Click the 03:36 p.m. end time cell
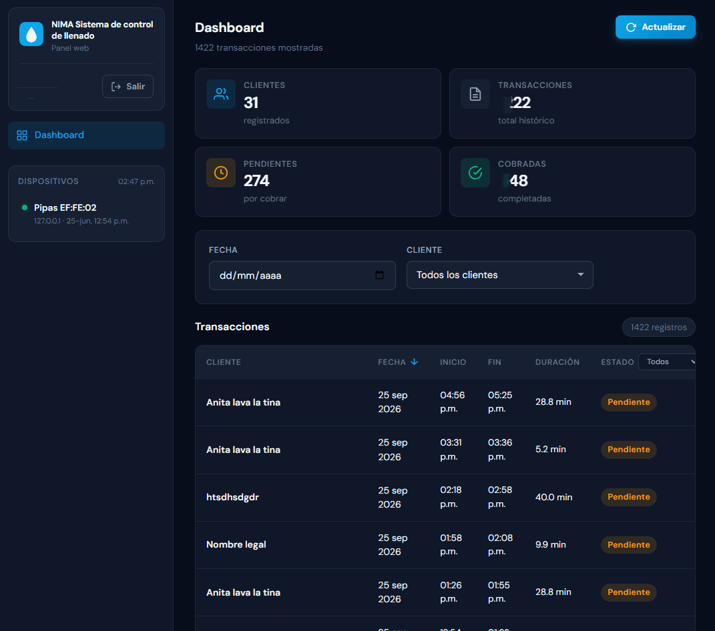Screen dimensions: 715x631 pyautogui.click(x=500, y=450)
